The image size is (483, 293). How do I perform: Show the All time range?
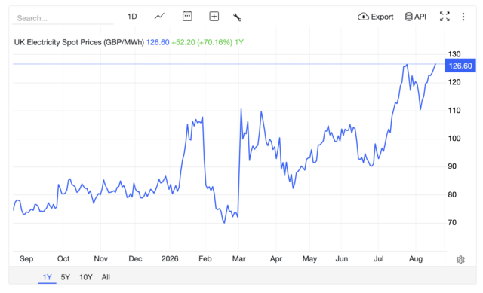point(106,277)
